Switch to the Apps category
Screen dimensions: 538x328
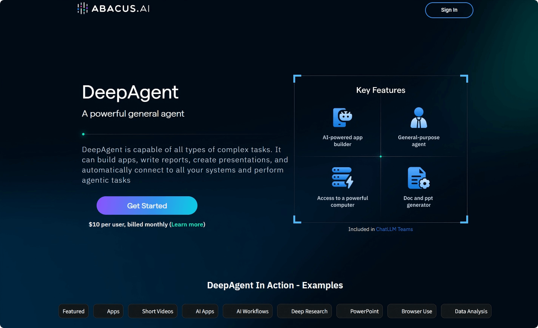pos(108,311)
